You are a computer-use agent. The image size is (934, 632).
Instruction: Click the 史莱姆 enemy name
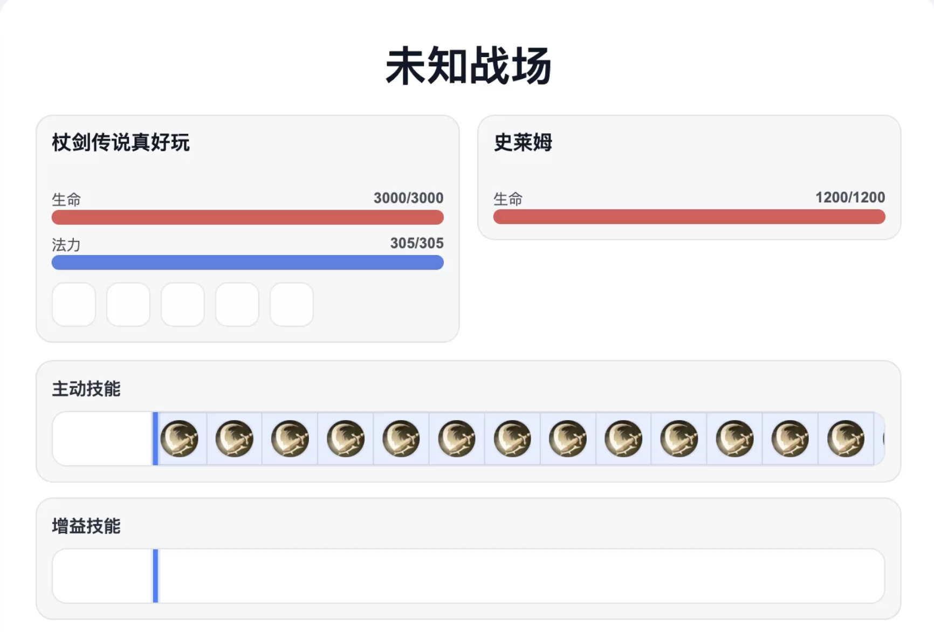tap(523, 143)
